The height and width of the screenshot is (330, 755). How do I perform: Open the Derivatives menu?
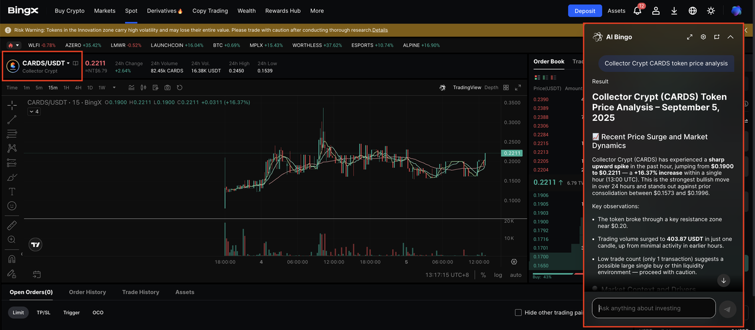(x=165, y=11)
